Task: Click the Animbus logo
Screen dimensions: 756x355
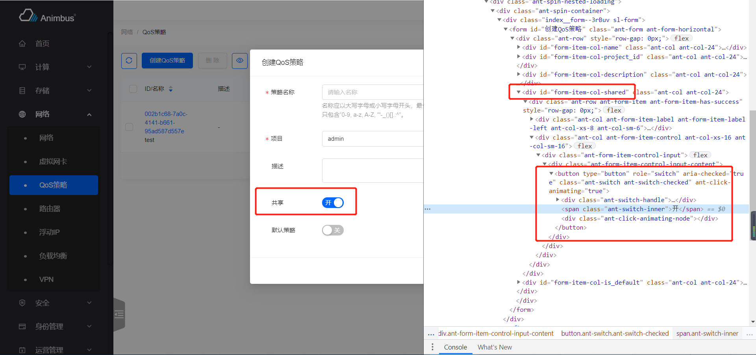Action: click(x=48, y=17)
